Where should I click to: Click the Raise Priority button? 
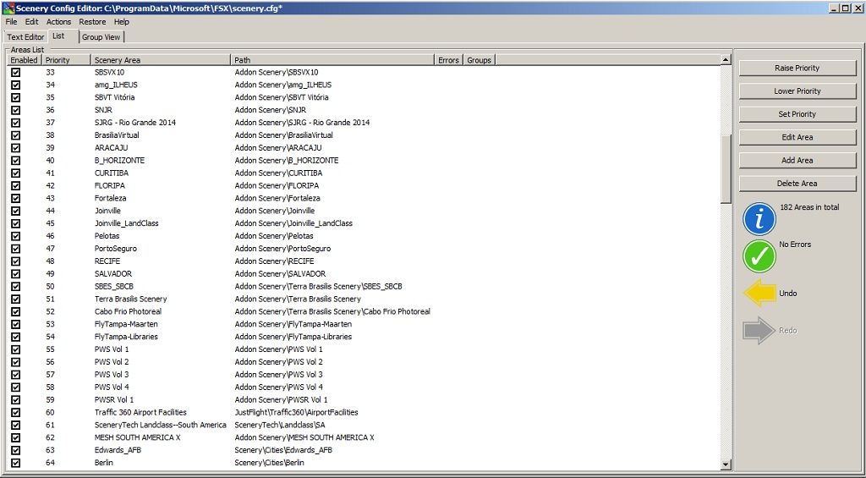click(797, 68)
